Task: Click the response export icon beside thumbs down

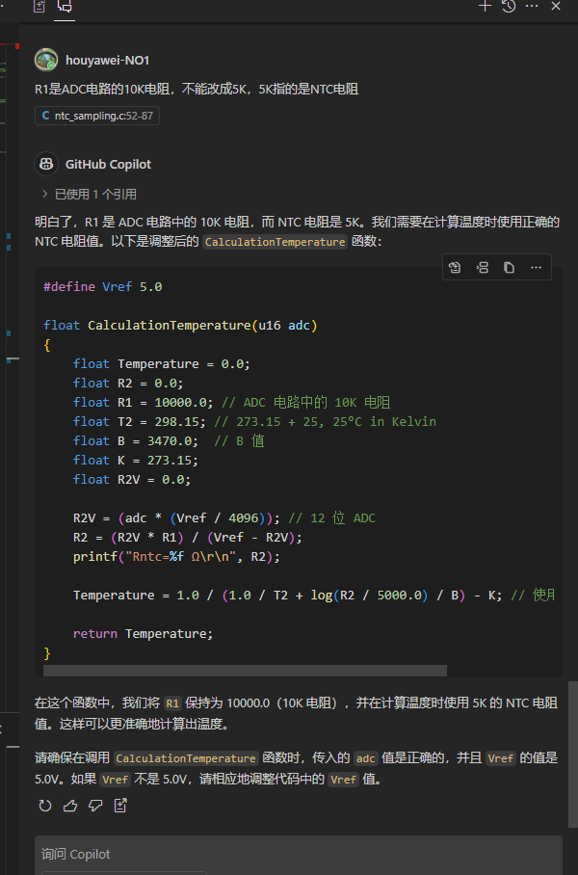Action: (x=120, y=806)
